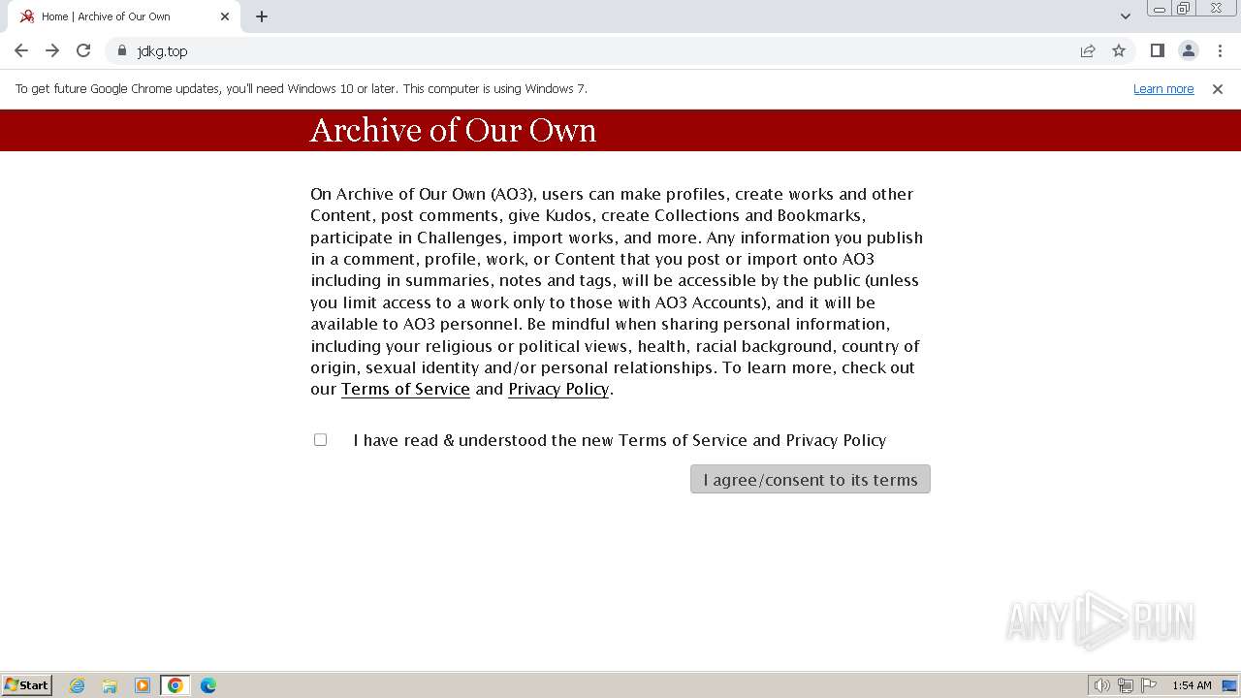Screen dimensions: 1241x698
Task: Click the share page icon
Action: pyautogui.click(x=1088, y=50)
